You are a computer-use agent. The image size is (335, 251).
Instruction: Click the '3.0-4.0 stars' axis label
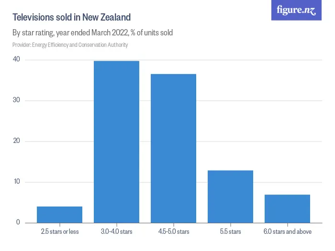tap(116, 232)
